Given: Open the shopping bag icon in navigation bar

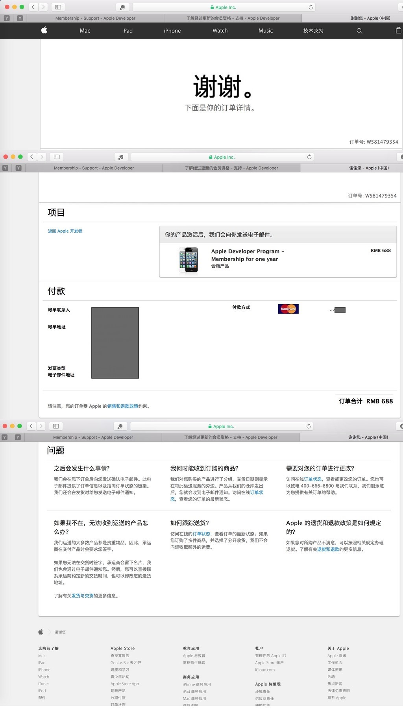Looking at the screenshot, I should tap(398, 30).
